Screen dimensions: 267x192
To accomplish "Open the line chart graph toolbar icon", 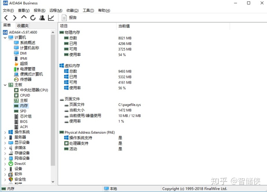I will coord(51,18).
